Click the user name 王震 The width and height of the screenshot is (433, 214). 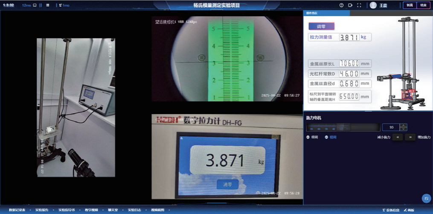point(383,6)
